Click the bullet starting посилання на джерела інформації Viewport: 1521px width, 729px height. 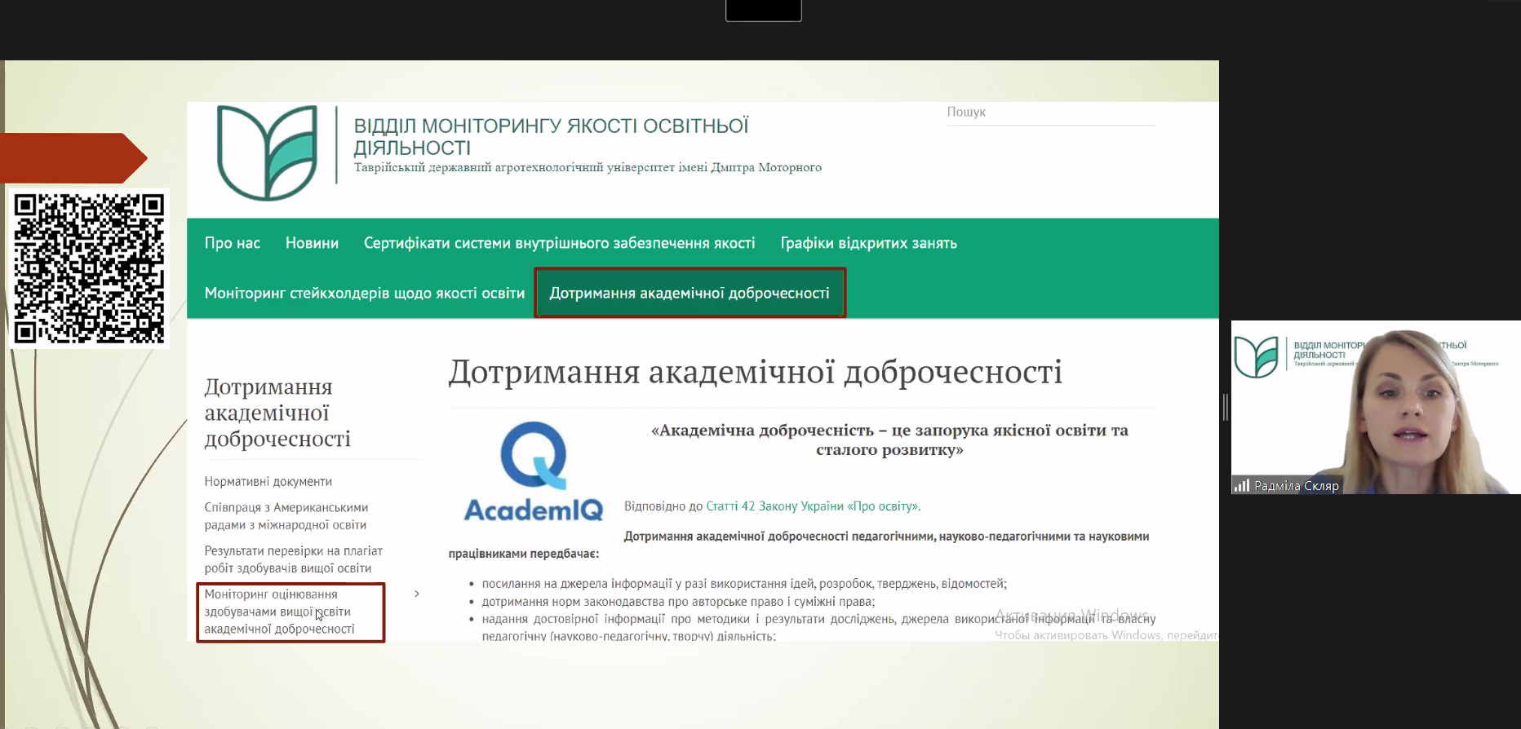click(x=744, y=584)
